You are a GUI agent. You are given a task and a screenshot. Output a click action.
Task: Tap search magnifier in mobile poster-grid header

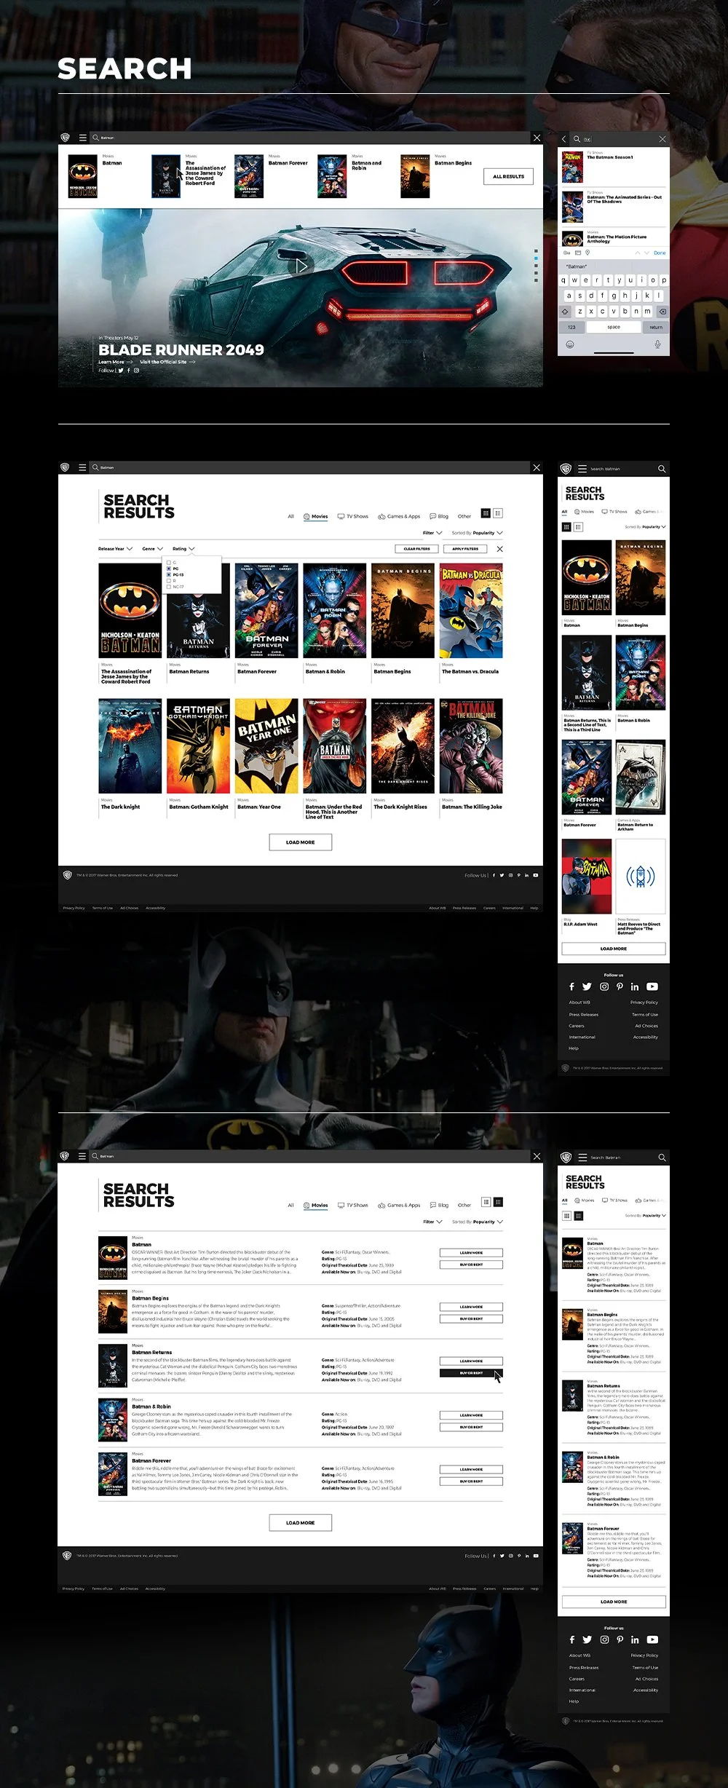coord(661,469)
